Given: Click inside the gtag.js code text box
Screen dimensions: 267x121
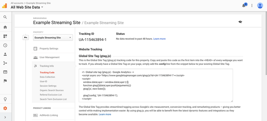Looking at the screenshot, I should [x=156, y=85].
